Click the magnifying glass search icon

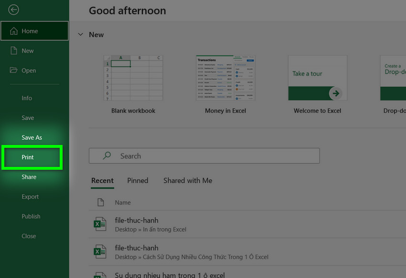[107, 156]
